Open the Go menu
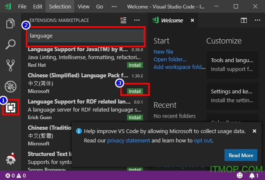265x180 pixels. pyautogui.click(x=100, y=6)
